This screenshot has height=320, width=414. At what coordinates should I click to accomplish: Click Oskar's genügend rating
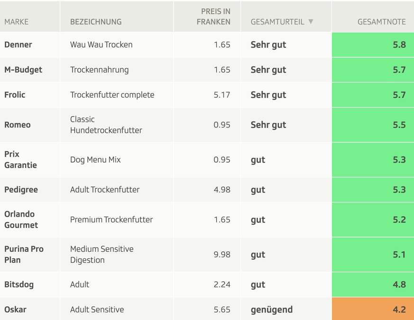click(272, 310)
